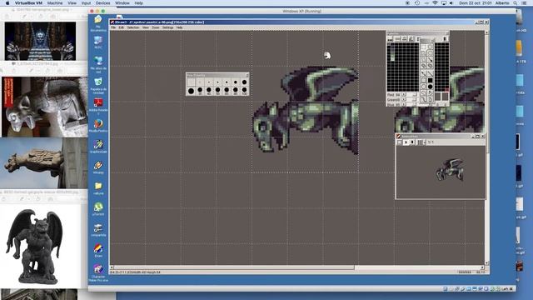This screenshot has width=533, height=300.
Task: Select the filled rectangle tool
Action: [431, 80]
